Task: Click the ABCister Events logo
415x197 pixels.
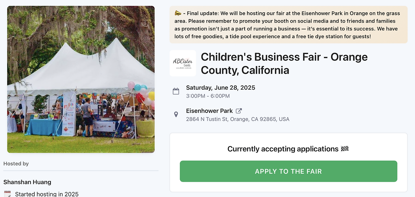Action: [x=183, y=63]
